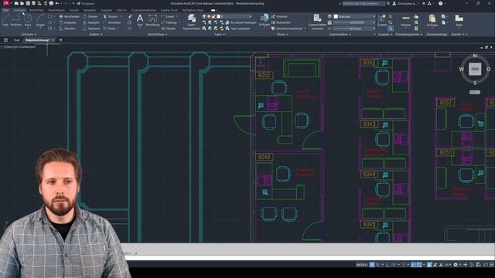Toggle the group selection highlighted icon
Viewport: 495px width, 278px height.
391,29
